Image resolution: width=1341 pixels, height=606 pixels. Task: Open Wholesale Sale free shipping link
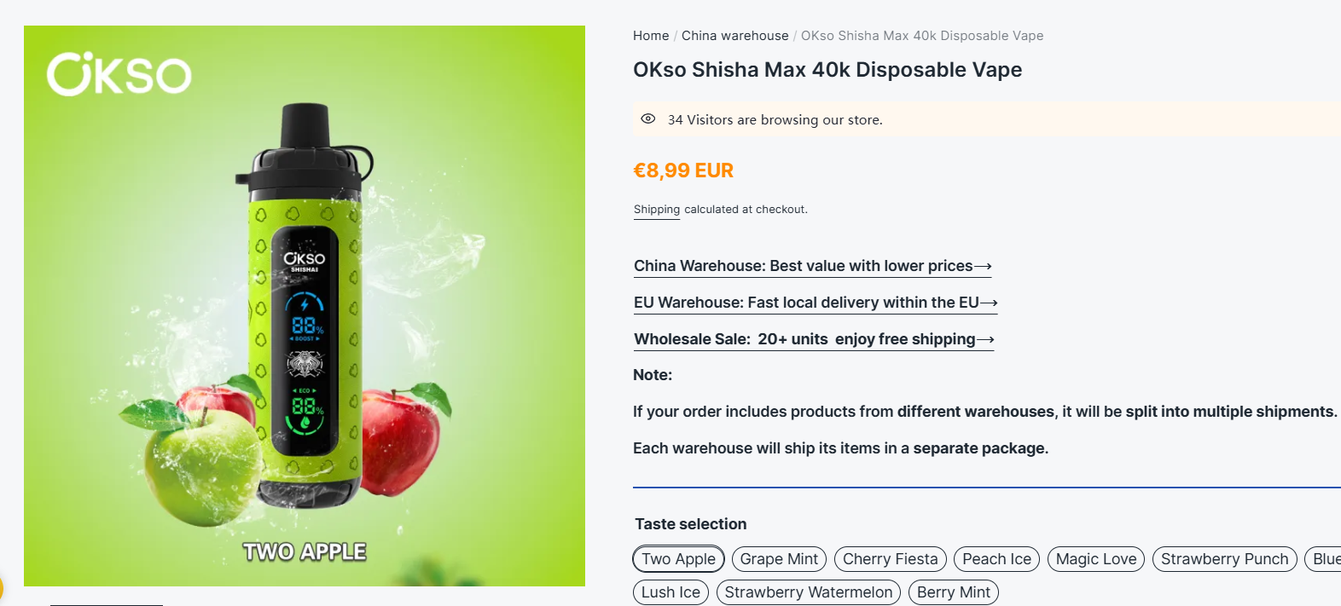pos(814,339)
